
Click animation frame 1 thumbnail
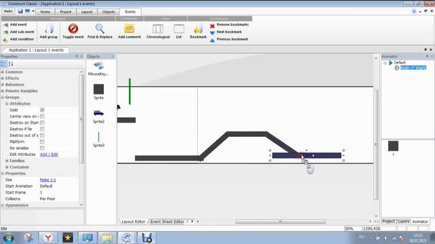pos(393,146)
